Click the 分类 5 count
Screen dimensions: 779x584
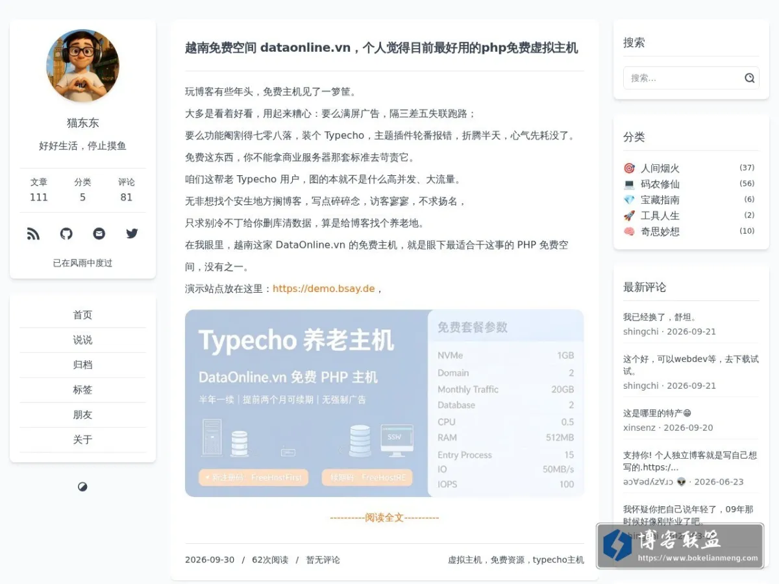(82, 189)
